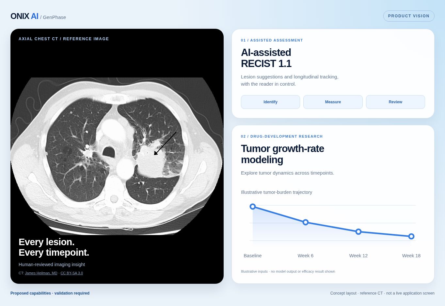Follow the CC BY-SA 3.0 license link
Screen dimensions: 445x306
[x=72, y=273]
